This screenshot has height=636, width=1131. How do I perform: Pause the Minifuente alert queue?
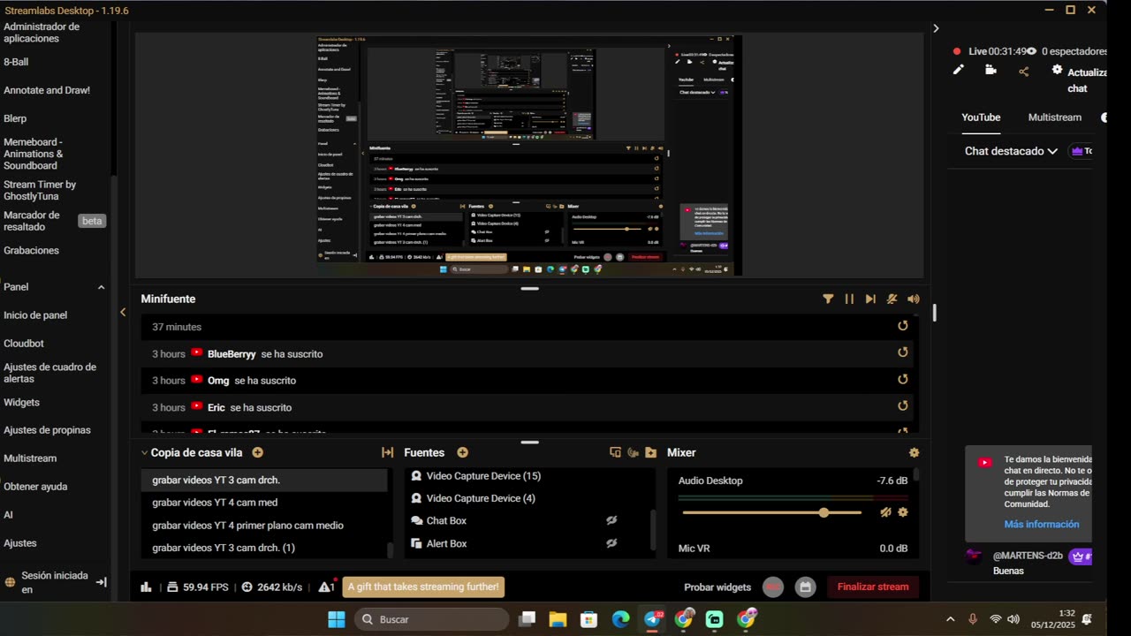pyautogui.click(x=849, y=299)
